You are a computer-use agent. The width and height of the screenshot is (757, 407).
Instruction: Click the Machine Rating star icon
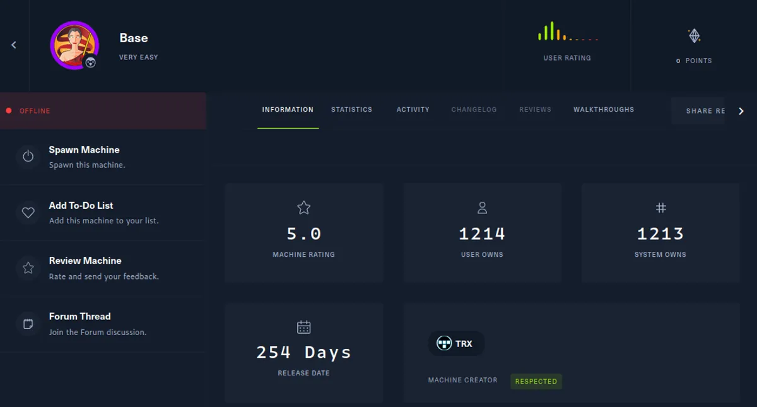tap(303, 207)
